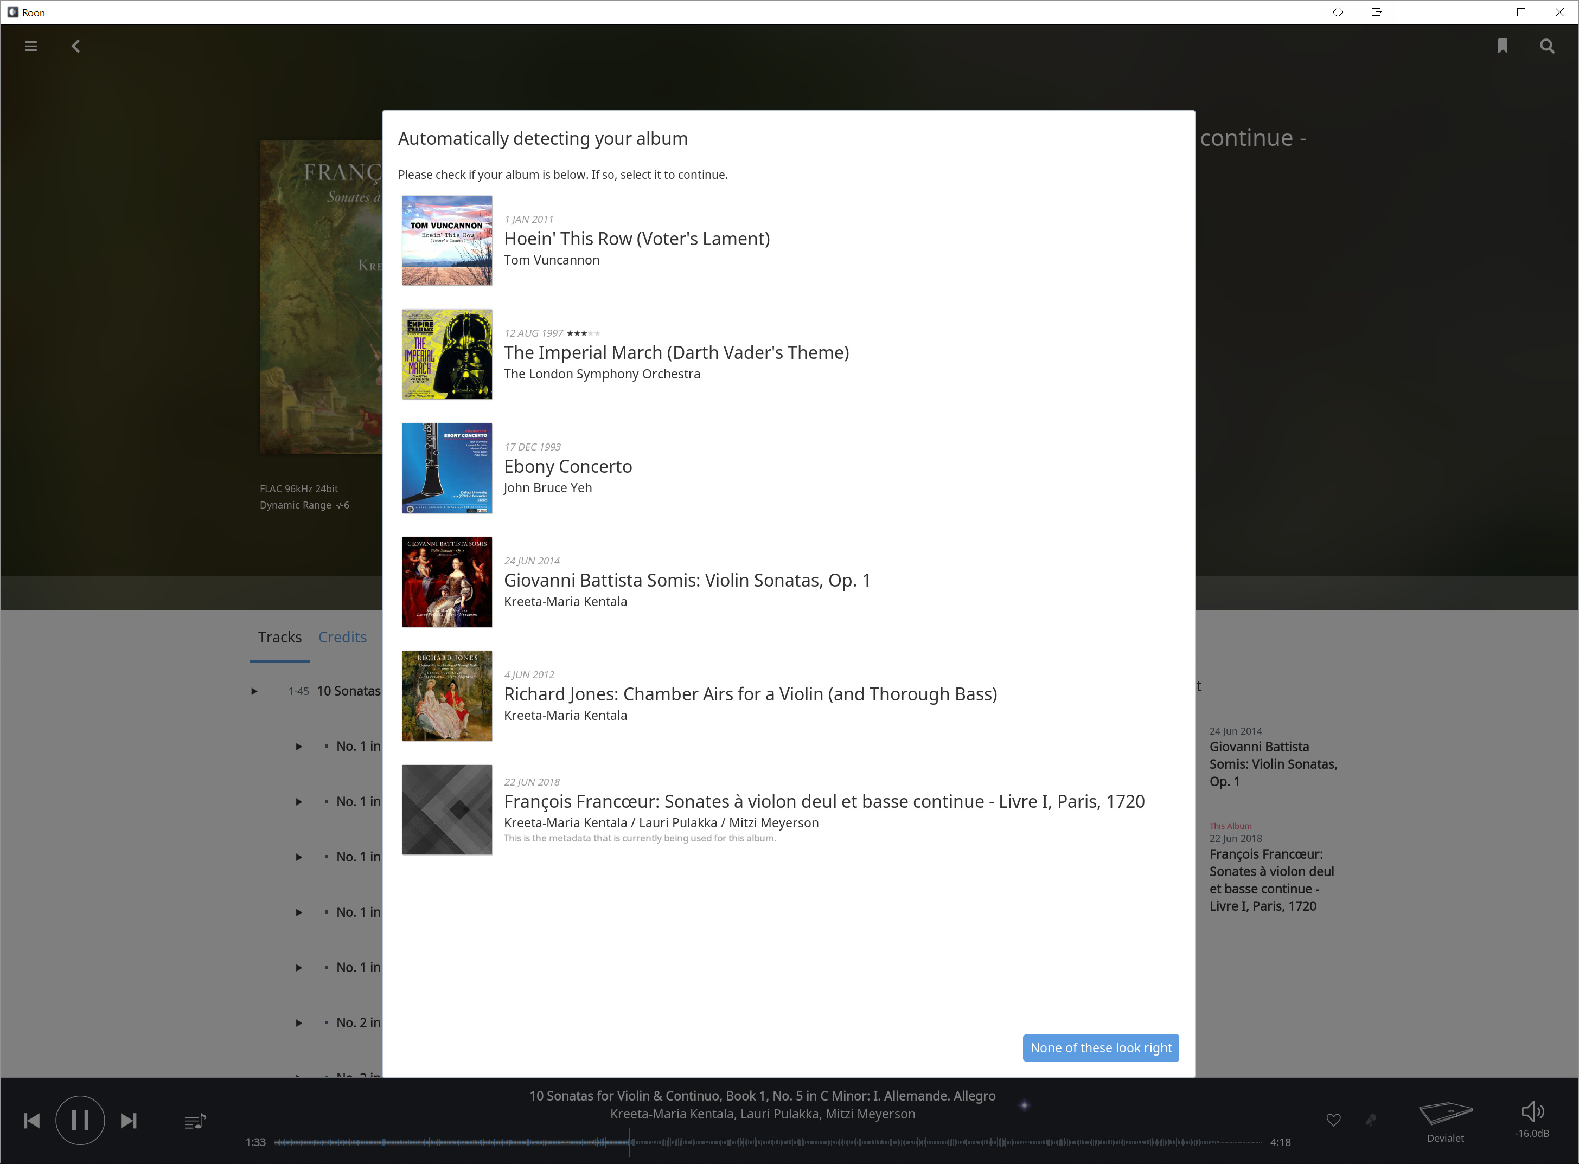Choose Richard Jones Chamber Airs result
Screen dimensions: 1579x1164
(788, 696)
